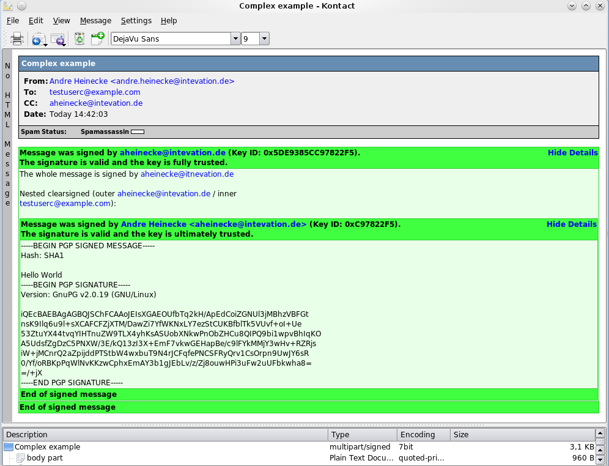Open the Settings menu

tap(136, 20)
